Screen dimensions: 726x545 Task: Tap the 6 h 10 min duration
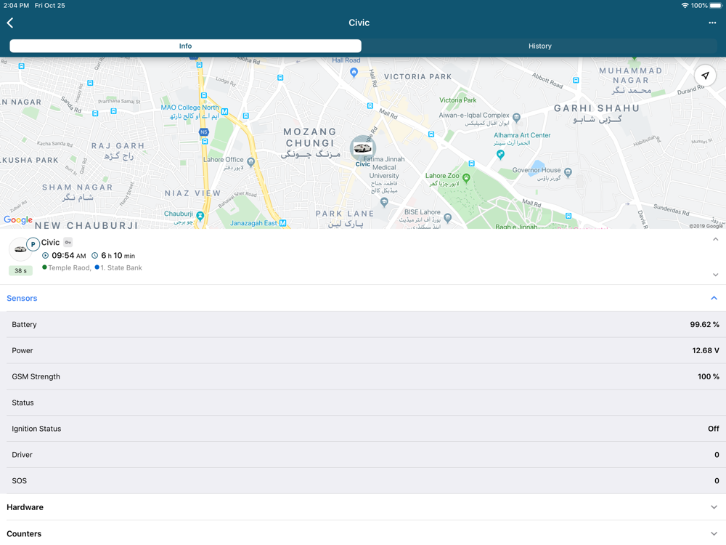coord(118,255)
